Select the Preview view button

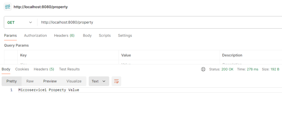tap(50, 81)
